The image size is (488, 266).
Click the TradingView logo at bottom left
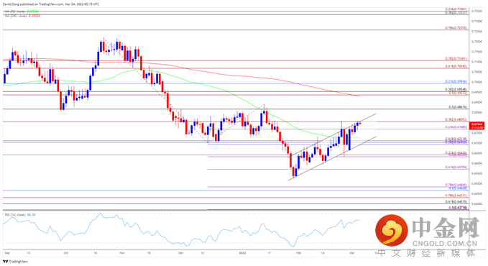click(16, 261)
